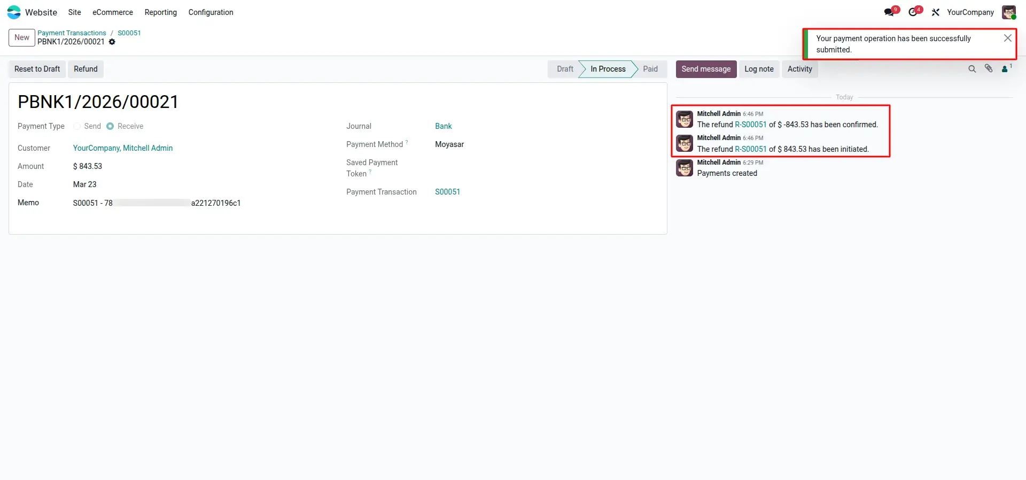
Task: Open R-S00051 link in refund confirmed message
Action: pyautogui.click(x=751, y=125)
